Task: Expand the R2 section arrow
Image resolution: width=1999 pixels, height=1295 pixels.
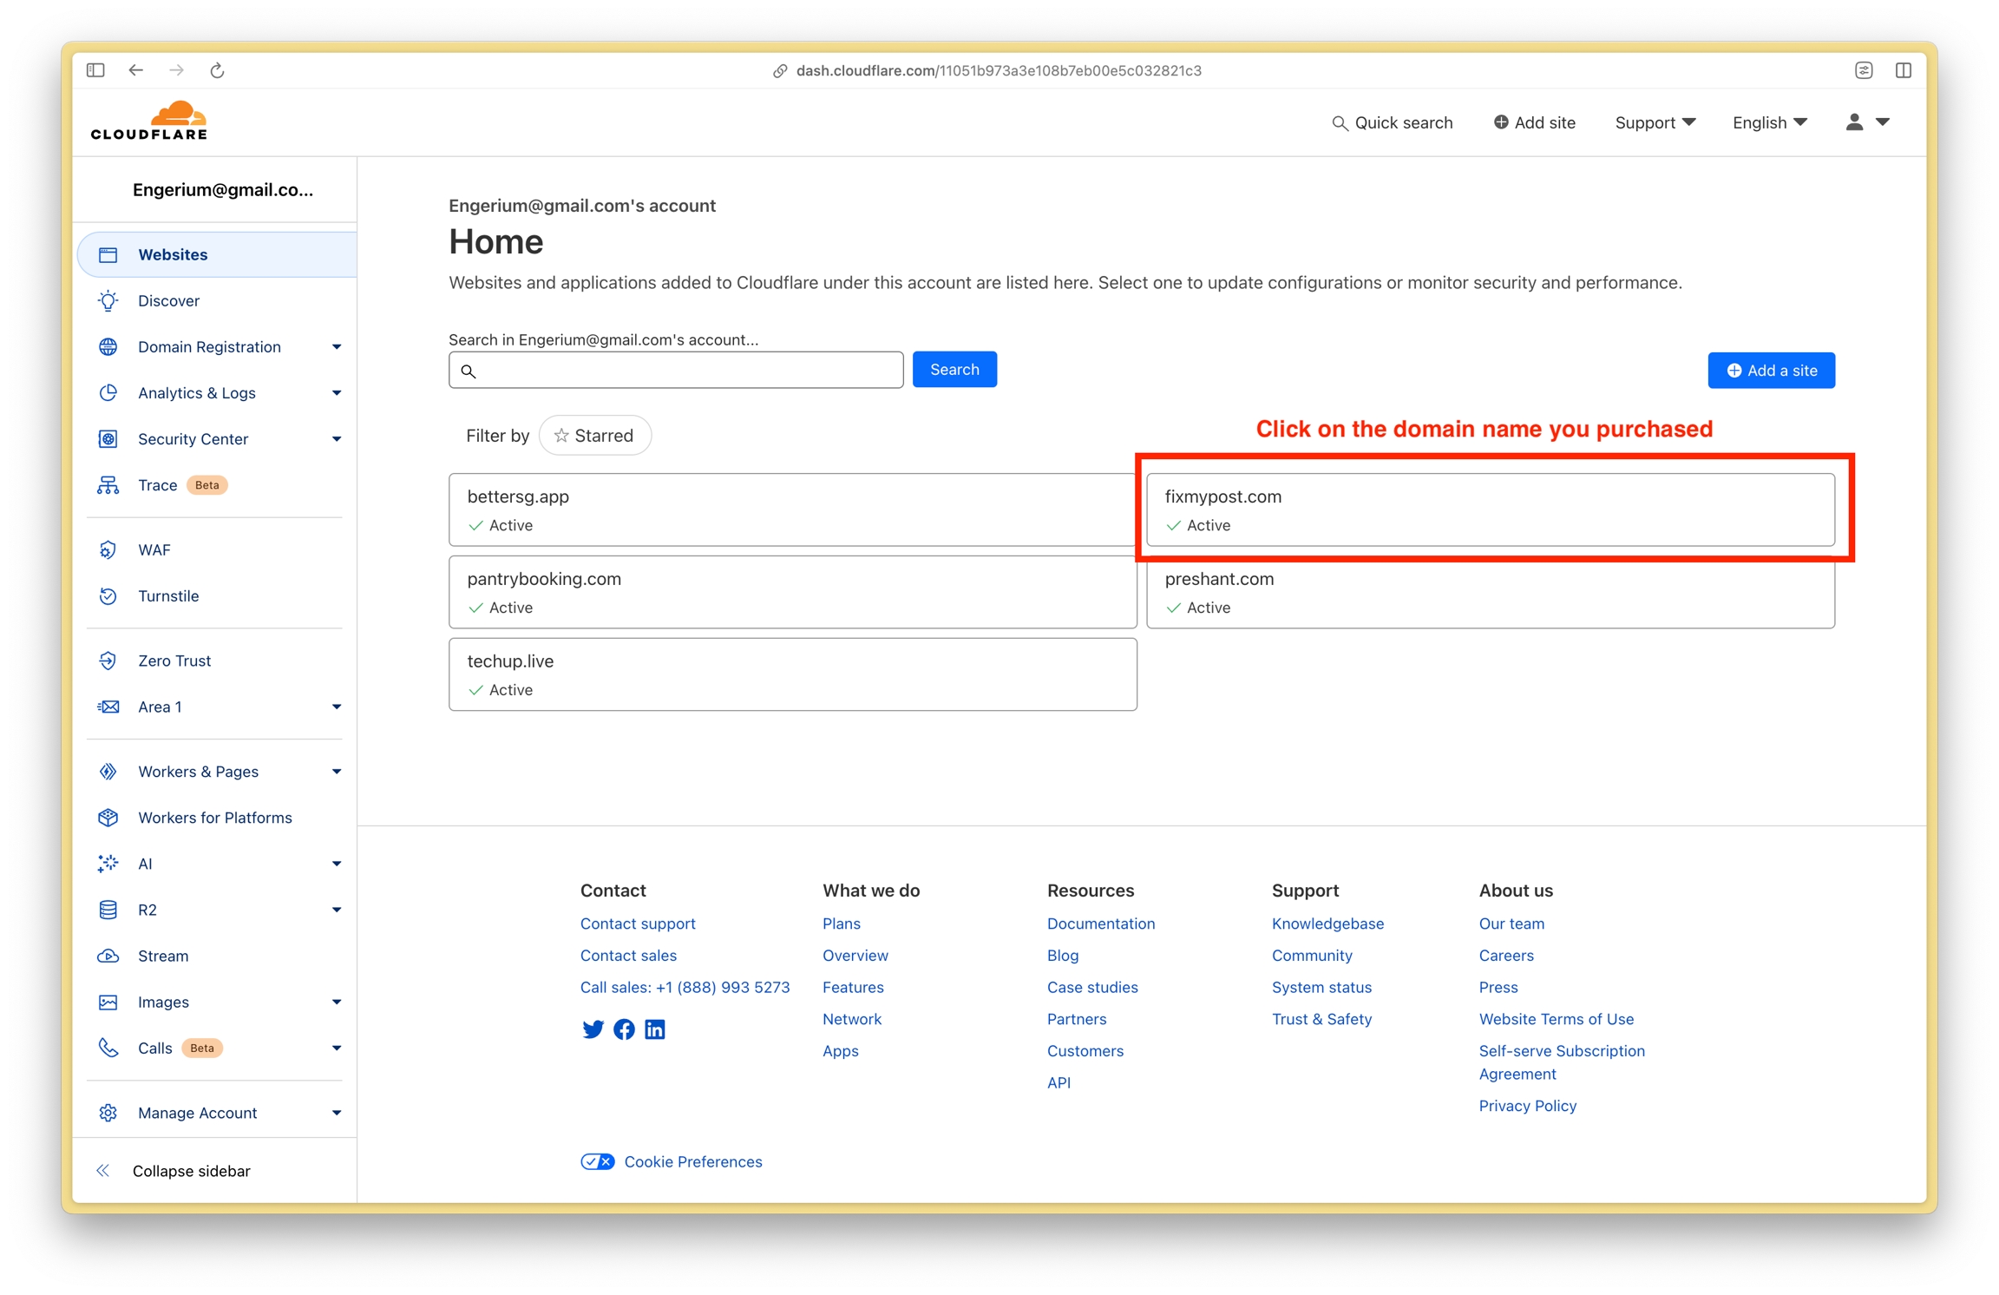Action: coord(337,909)
